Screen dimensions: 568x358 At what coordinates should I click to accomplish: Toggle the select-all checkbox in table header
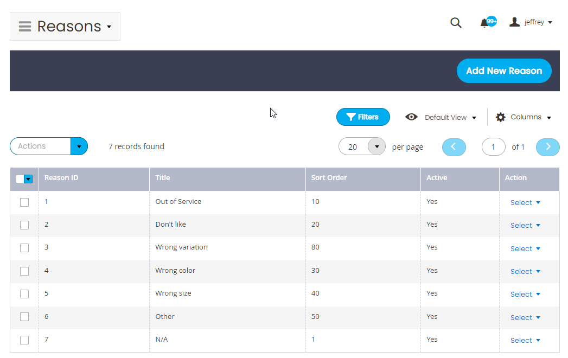[x=20, y=178]
